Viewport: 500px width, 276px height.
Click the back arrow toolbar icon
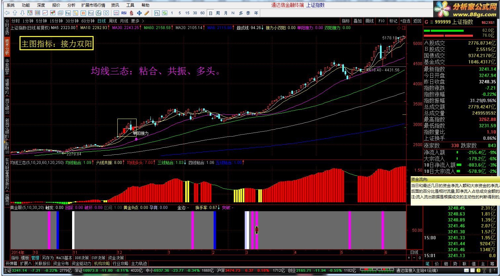click(x=7, y=13)
